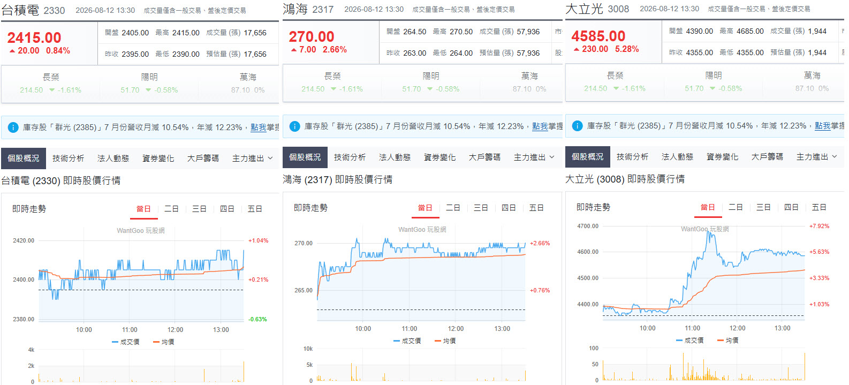Select 個股概況 tab in 鴻海 panel
This screenshot has width=849, height=385.
coord(305,157)
